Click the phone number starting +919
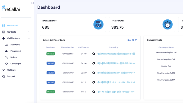 pos(67,54)
